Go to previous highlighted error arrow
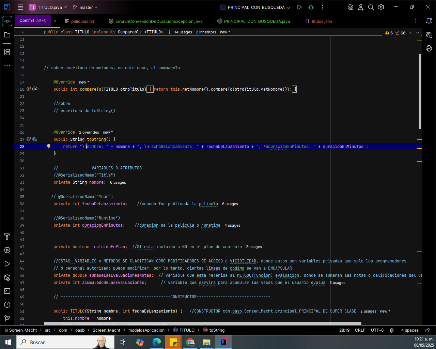The image size is (436, 349). click(x=410, y=33)
